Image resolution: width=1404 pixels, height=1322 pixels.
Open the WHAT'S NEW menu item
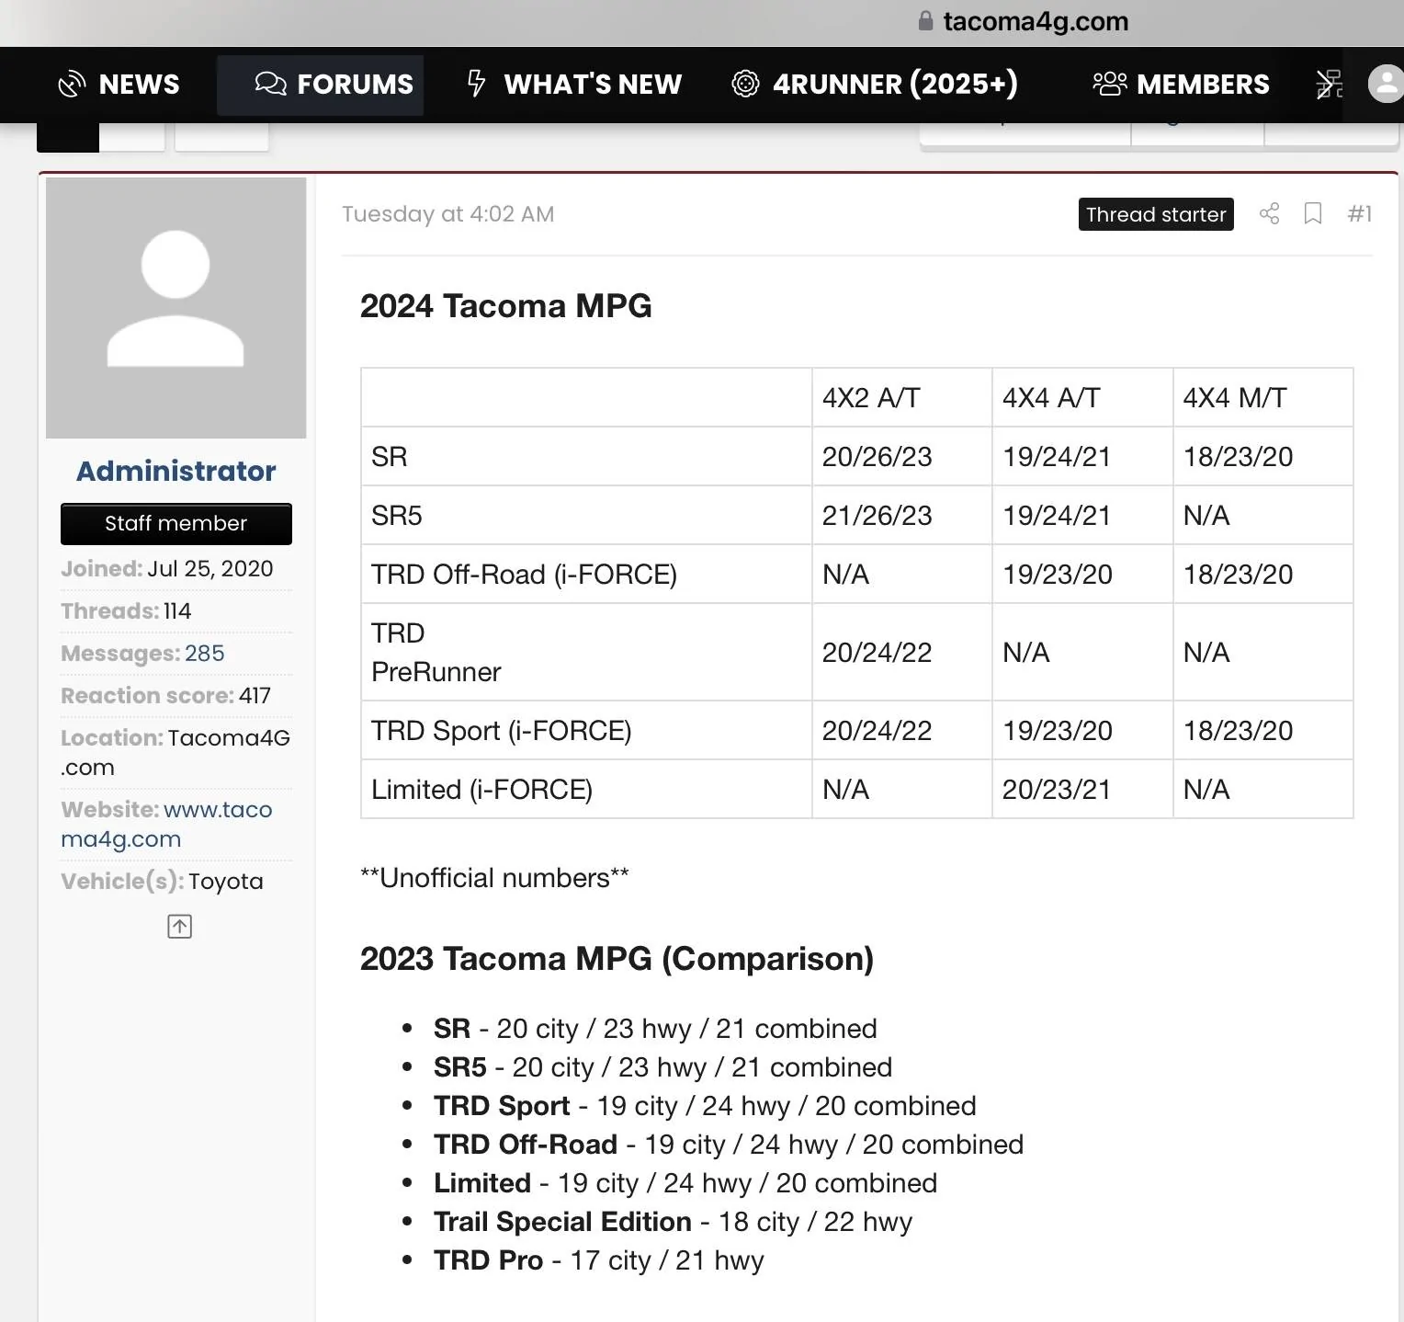pos(592,85)
